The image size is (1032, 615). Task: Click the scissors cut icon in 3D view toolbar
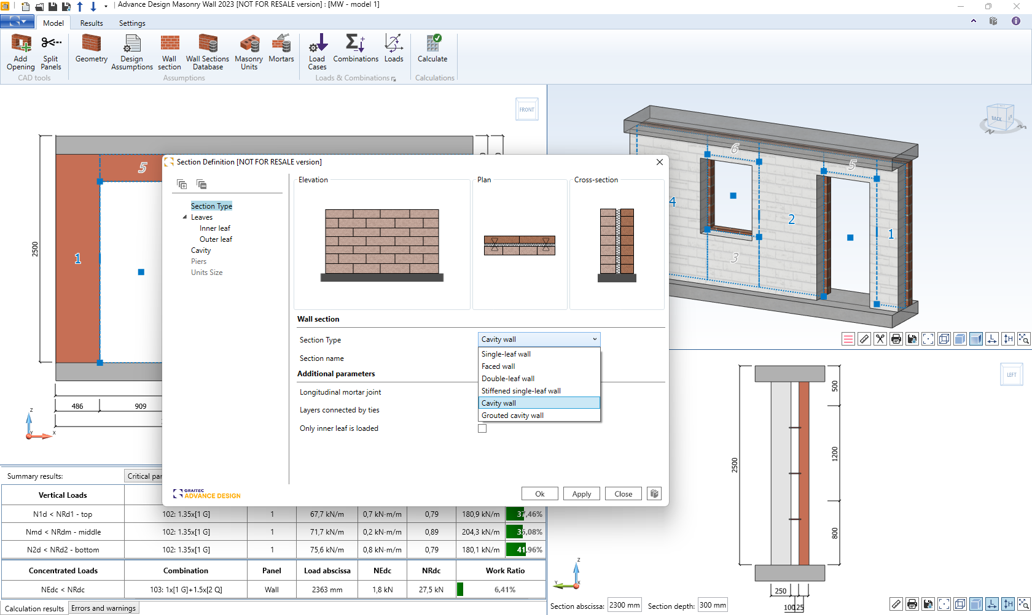coord(880,339)
